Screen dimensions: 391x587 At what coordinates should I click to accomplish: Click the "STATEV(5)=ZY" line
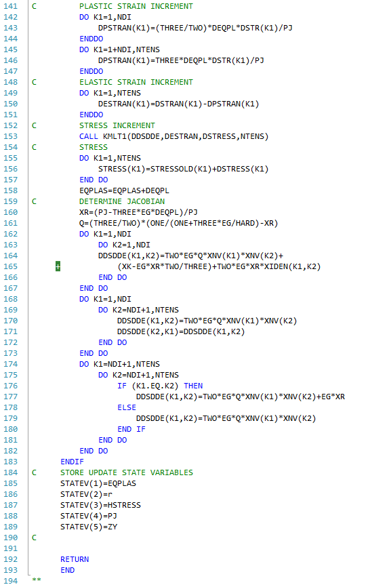pyautogui.click(x=89, y=527)
